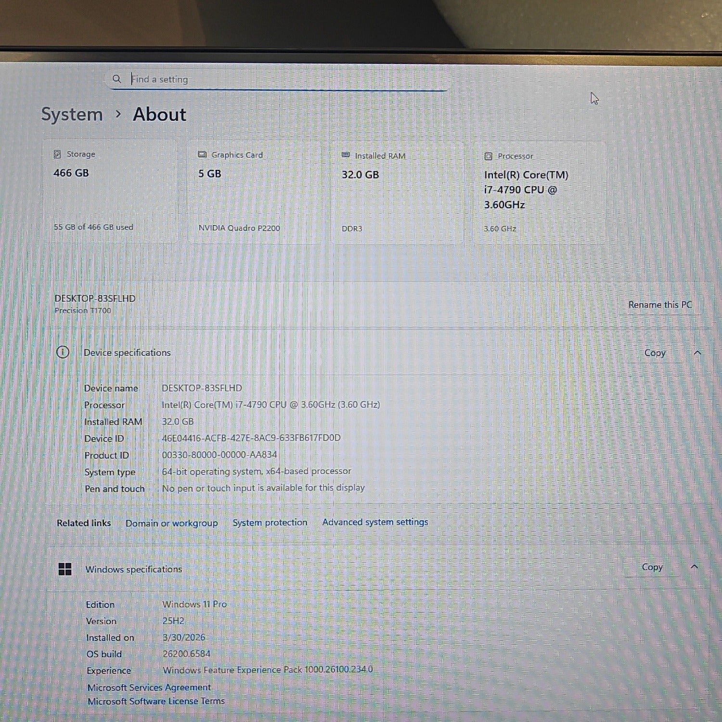Click the Installed RAM icon
722x722 pixels.
346,155
